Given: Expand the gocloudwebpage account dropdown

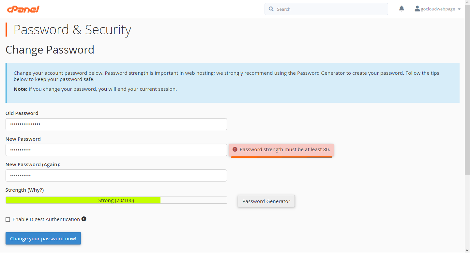Looking at the screenshot, I should [437, 9].
